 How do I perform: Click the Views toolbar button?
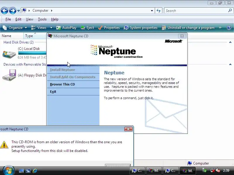tap(39, 28)
